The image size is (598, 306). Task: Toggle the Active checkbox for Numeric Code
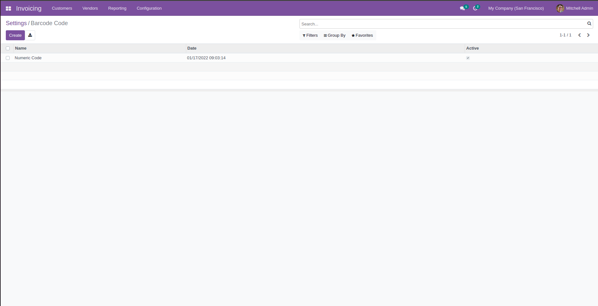[468, 58]
